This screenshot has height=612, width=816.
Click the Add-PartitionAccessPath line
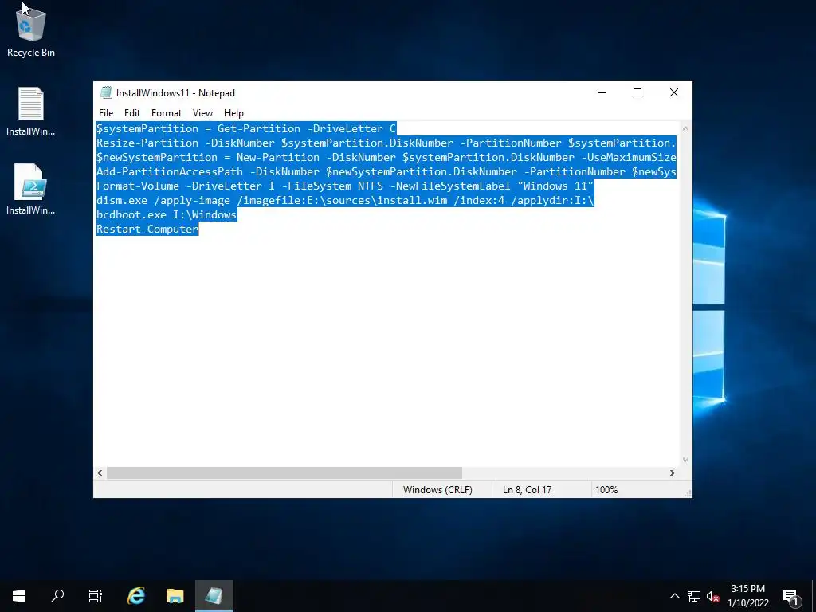386,172
